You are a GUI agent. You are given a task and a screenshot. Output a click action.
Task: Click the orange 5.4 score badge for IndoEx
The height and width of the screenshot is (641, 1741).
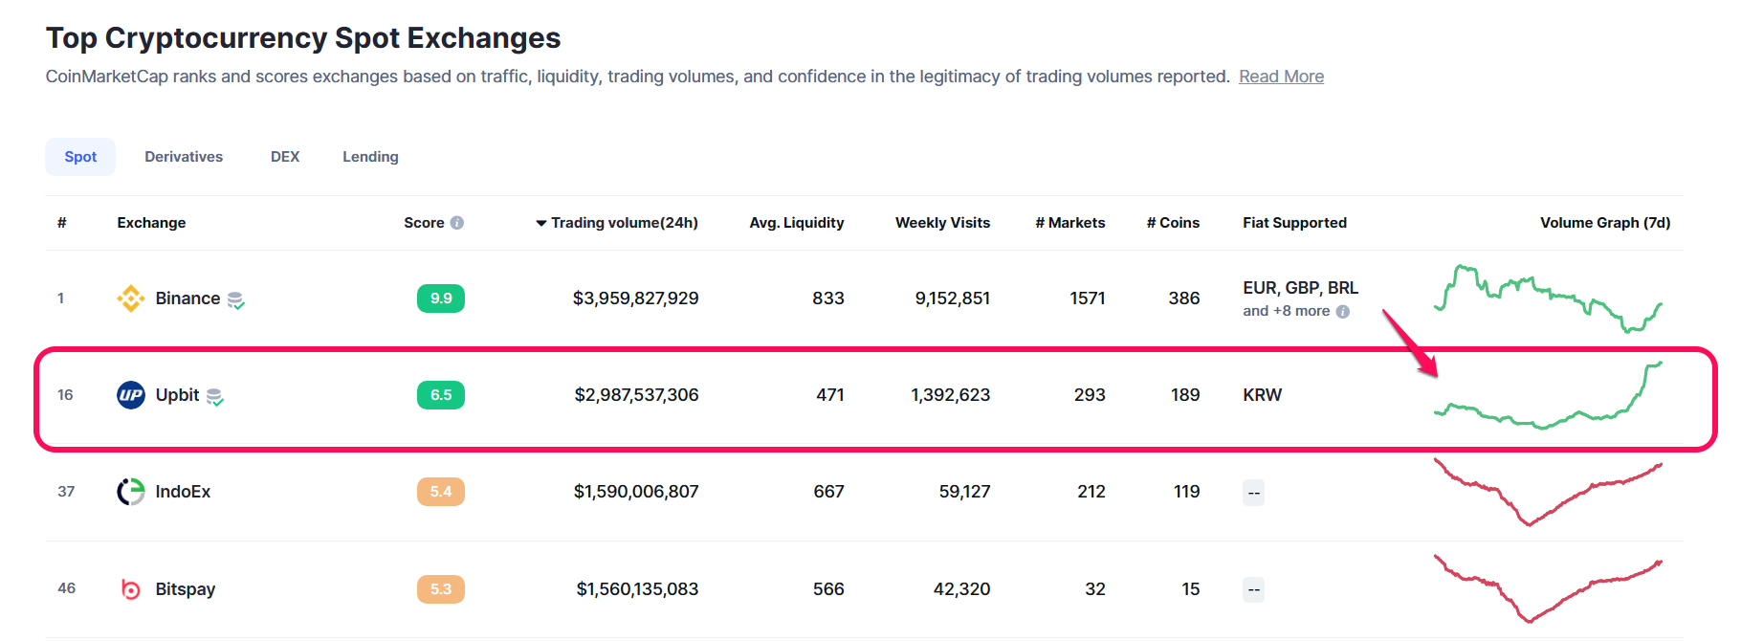pos(441,492)
